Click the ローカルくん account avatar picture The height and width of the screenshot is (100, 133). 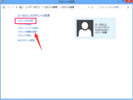click(85, 28)
